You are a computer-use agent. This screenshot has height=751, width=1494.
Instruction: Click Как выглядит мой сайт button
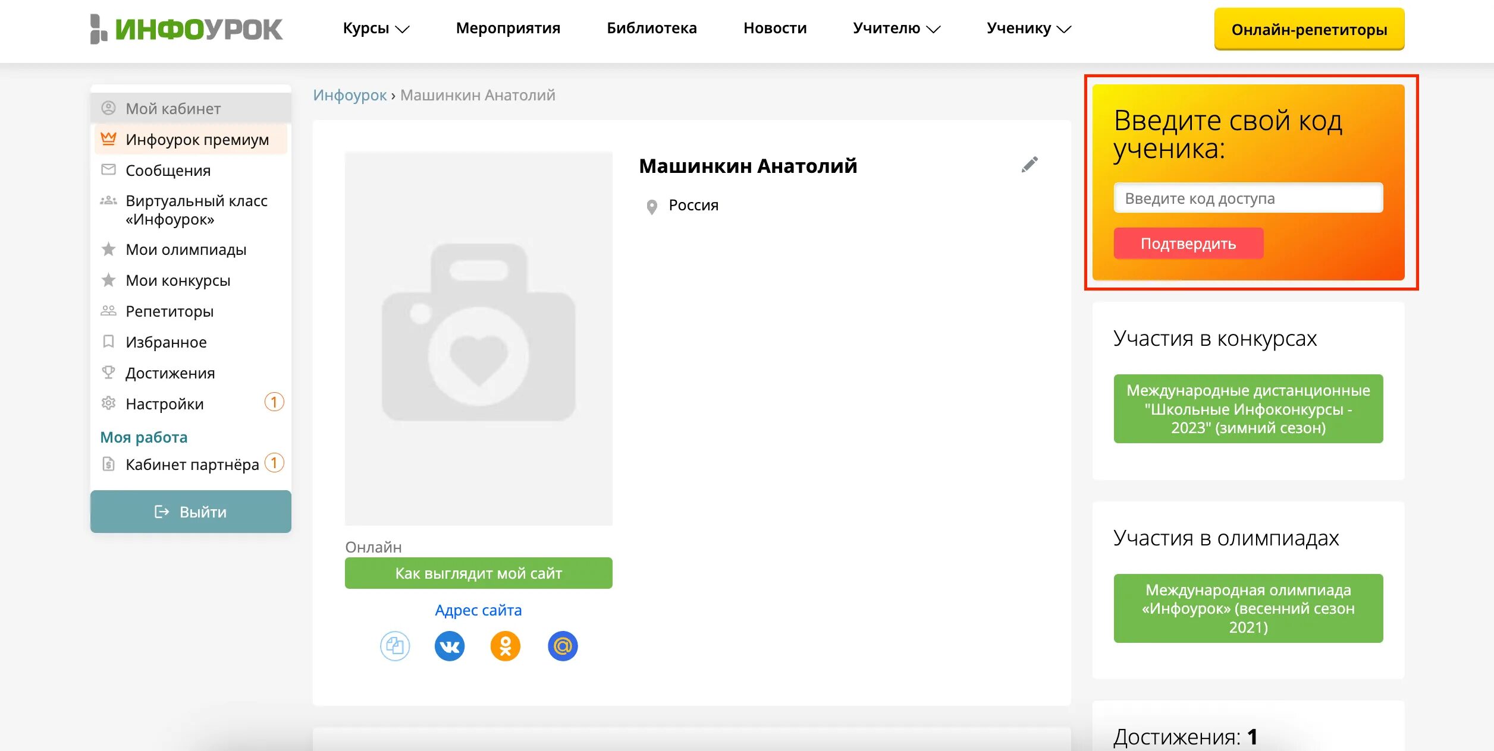478,573
